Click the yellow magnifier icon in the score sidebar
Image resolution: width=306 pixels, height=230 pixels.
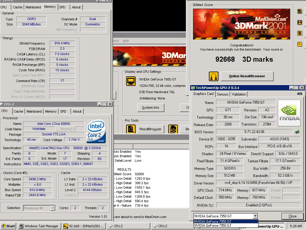point(300,44)
